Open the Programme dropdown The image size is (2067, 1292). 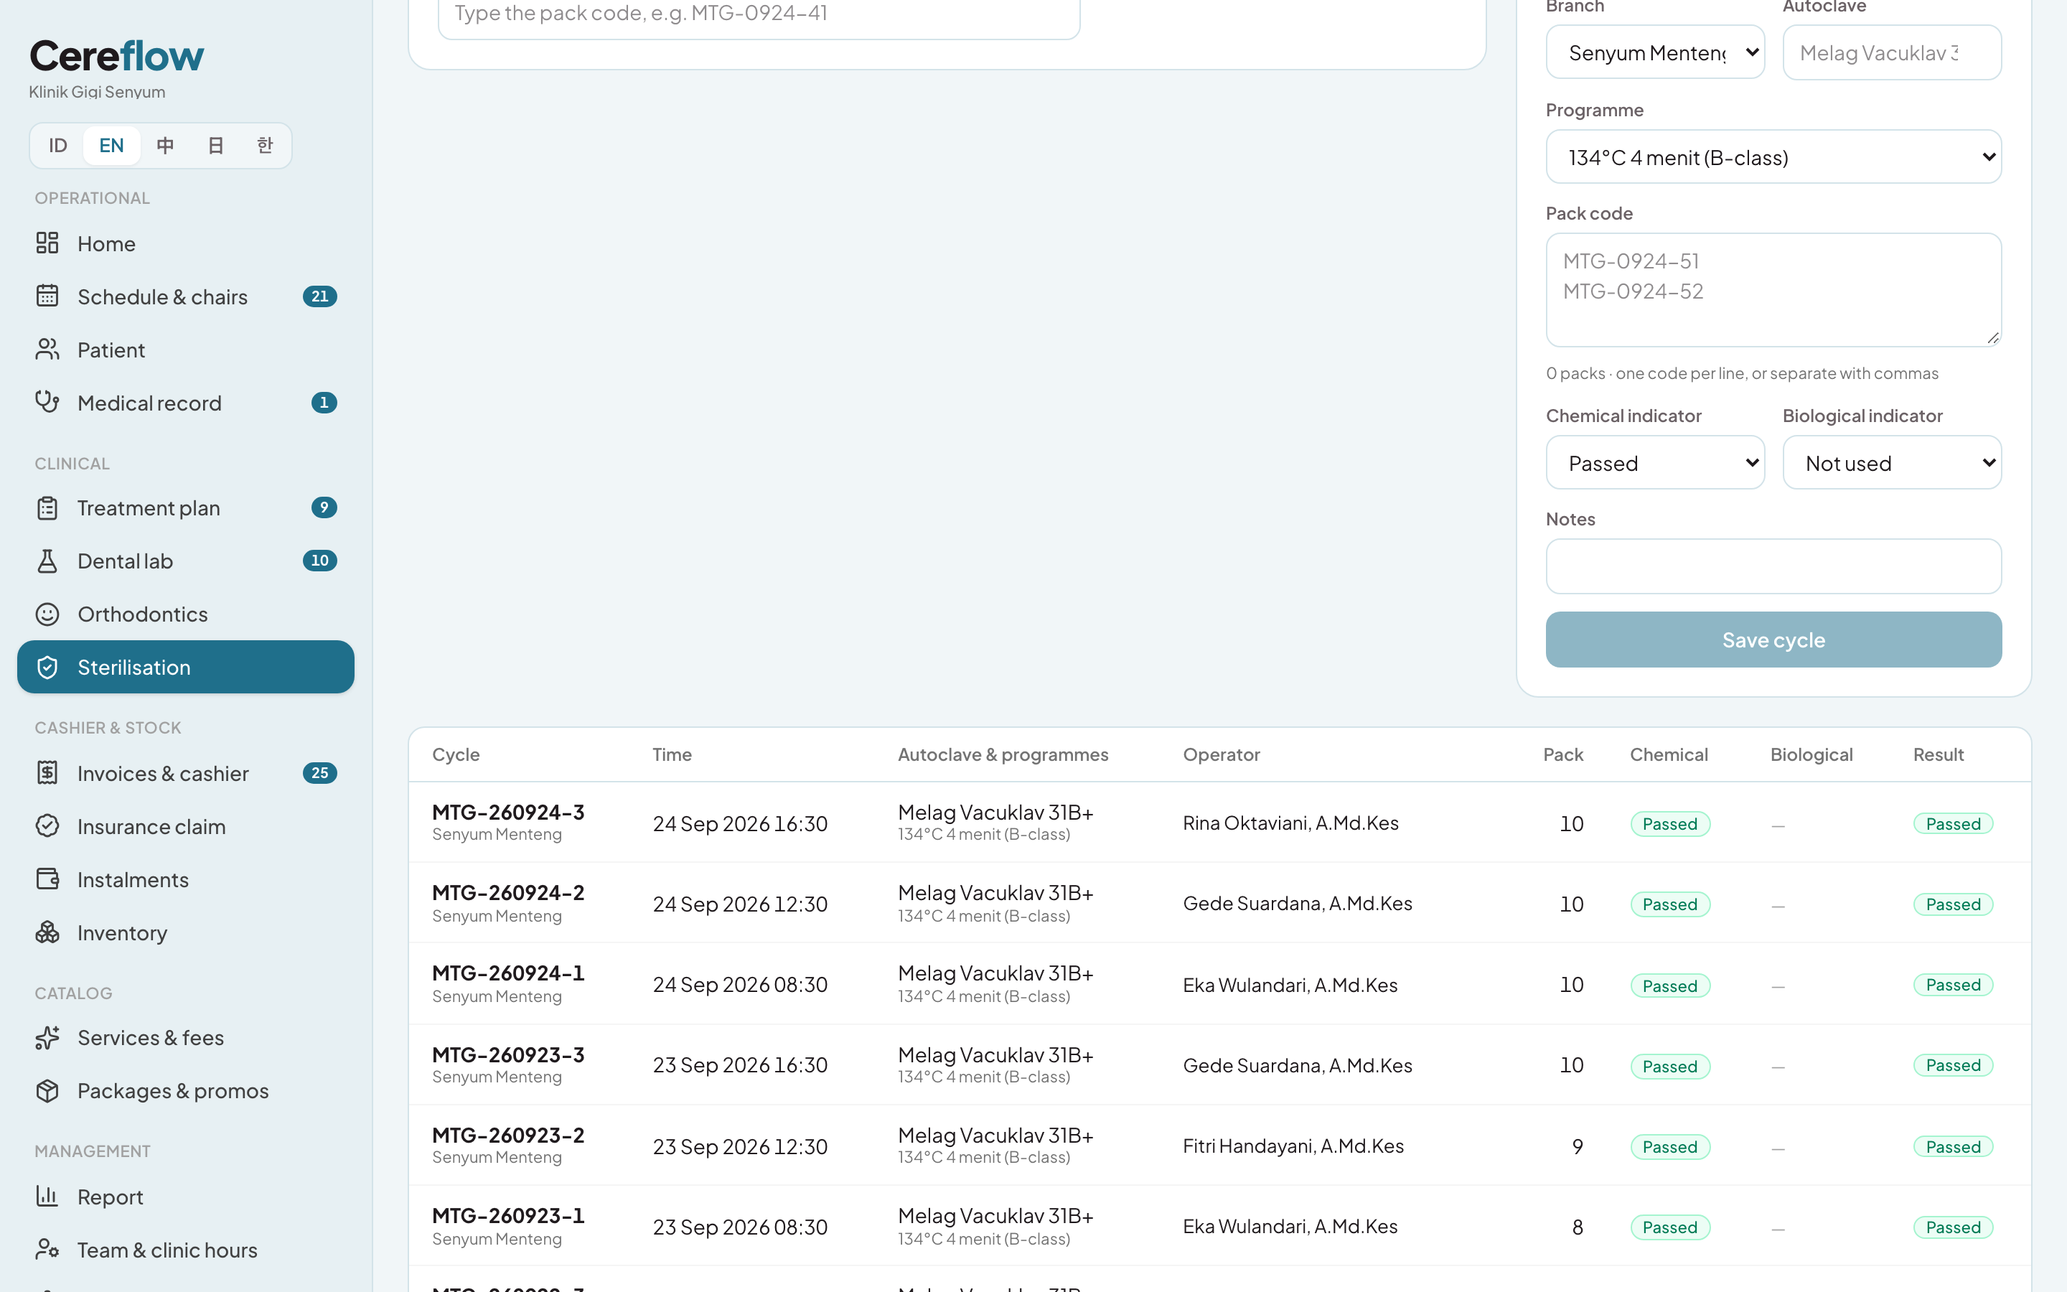click(x=1773, y=157)
